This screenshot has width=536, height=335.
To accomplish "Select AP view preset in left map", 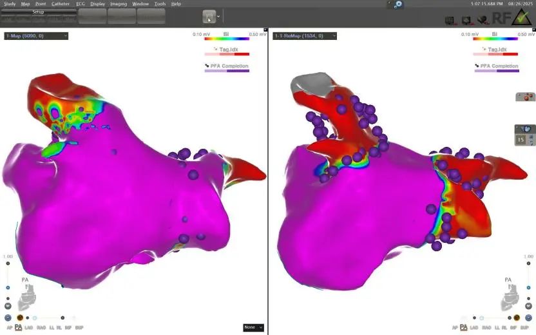I will point(8,327).
